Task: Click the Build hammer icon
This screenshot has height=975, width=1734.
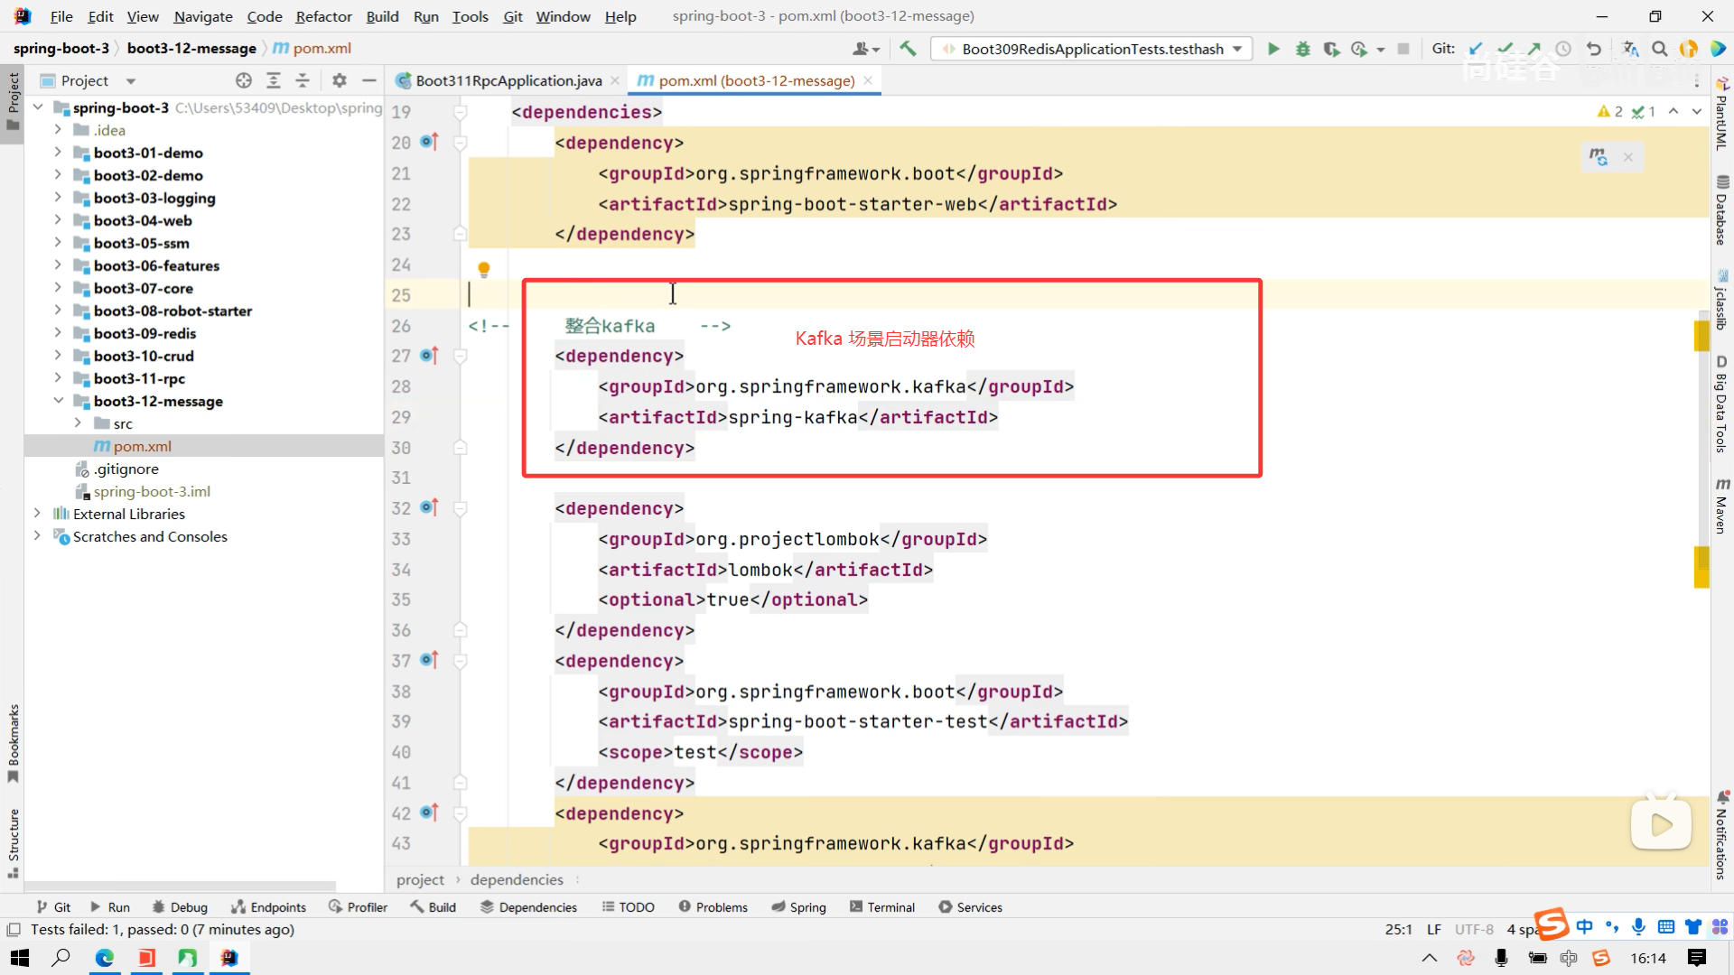Action: tap(908, 49)
